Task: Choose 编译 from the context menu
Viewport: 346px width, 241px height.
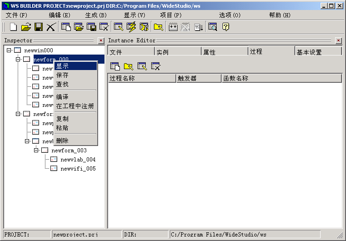Action: coord(76,97)
